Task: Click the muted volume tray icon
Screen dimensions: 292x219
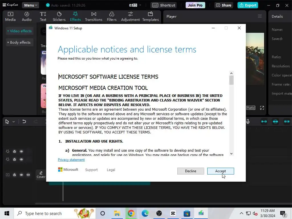Action: [x=255, y=213]
